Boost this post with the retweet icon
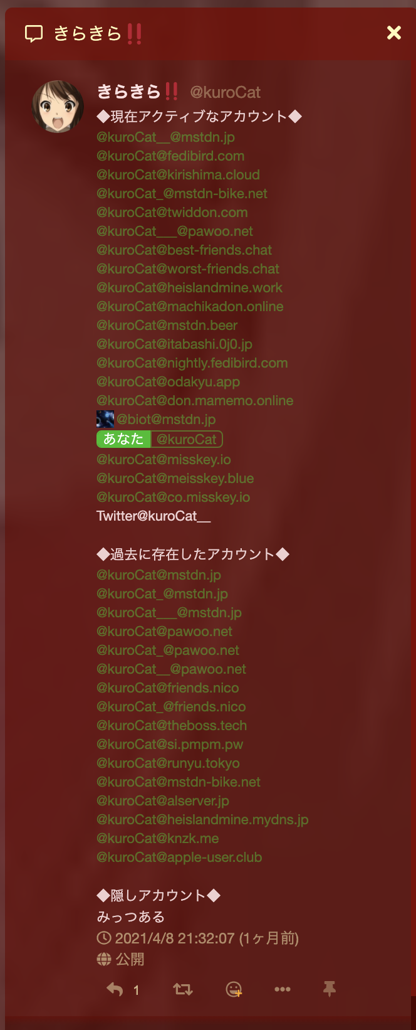 (183, 989)
